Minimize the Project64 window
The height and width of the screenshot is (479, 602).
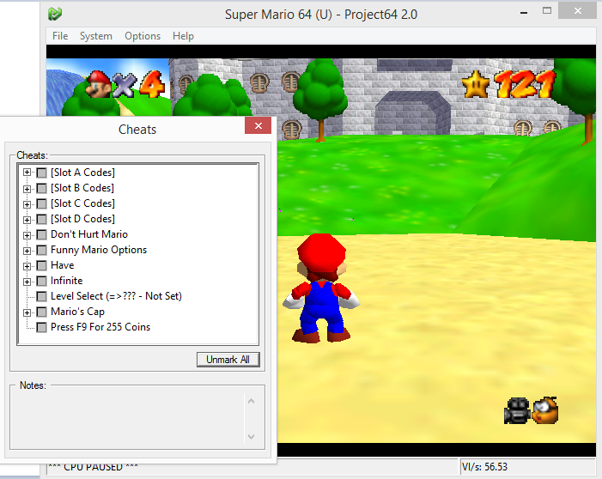524,13
